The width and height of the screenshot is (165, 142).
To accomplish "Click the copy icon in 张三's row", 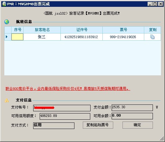I will 152,37.
